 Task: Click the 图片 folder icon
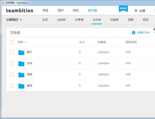(x=21, y=52)
